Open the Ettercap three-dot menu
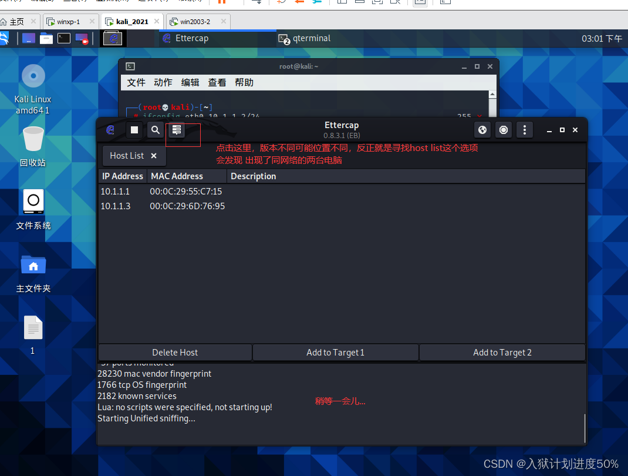Viewport: 628px width, 476px height. pyautogui.click(x=525, y=130)
